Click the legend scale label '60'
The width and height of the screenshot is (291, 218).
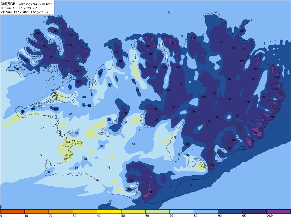tap(147, 216)
